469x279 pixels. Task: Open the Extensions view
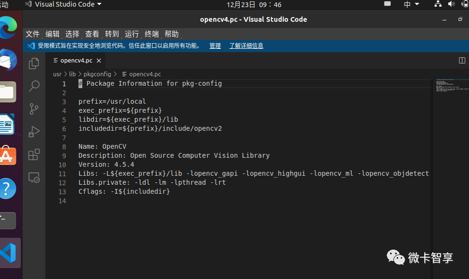tap(34, 154)
